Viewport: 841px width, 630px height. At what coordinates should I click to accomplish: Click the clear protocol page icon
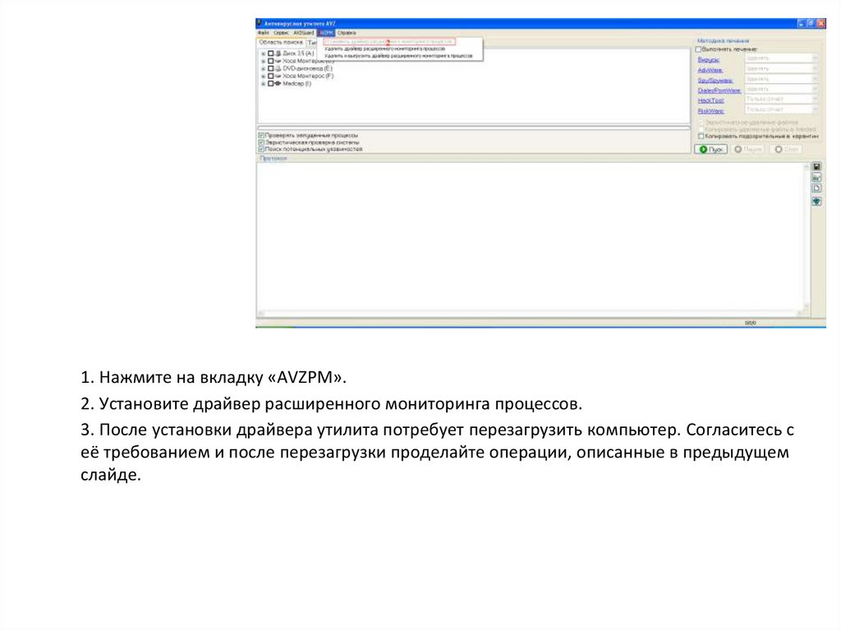[816, 188]
